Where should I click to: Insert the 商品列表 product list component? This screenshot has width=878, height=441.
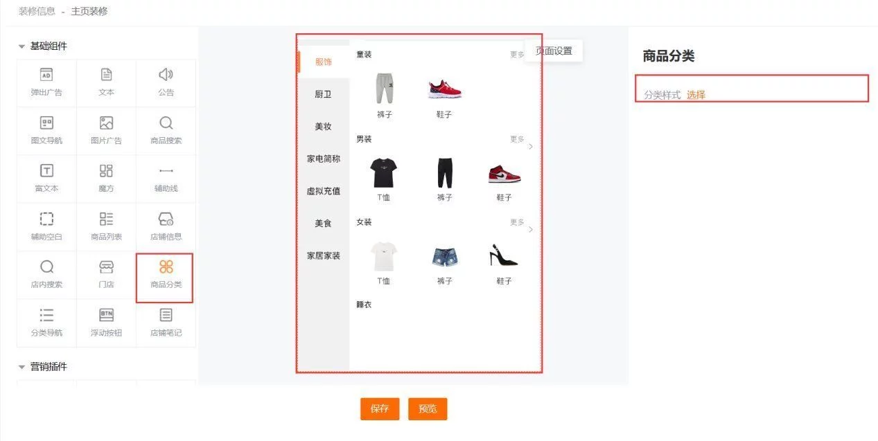pos(106,226)
